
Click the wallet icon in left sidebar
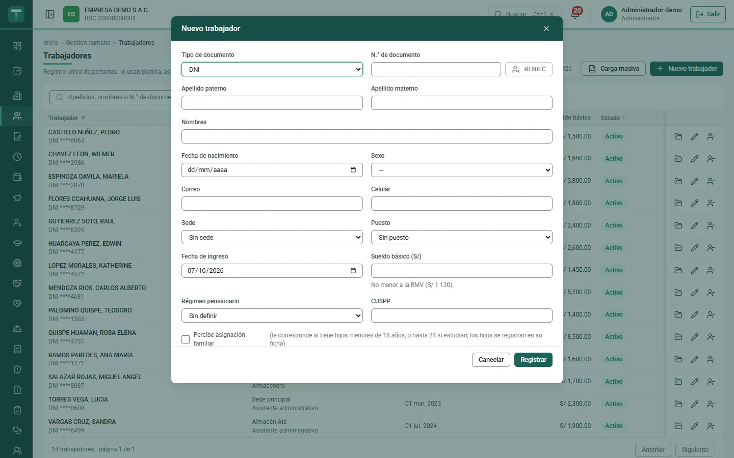17,177
